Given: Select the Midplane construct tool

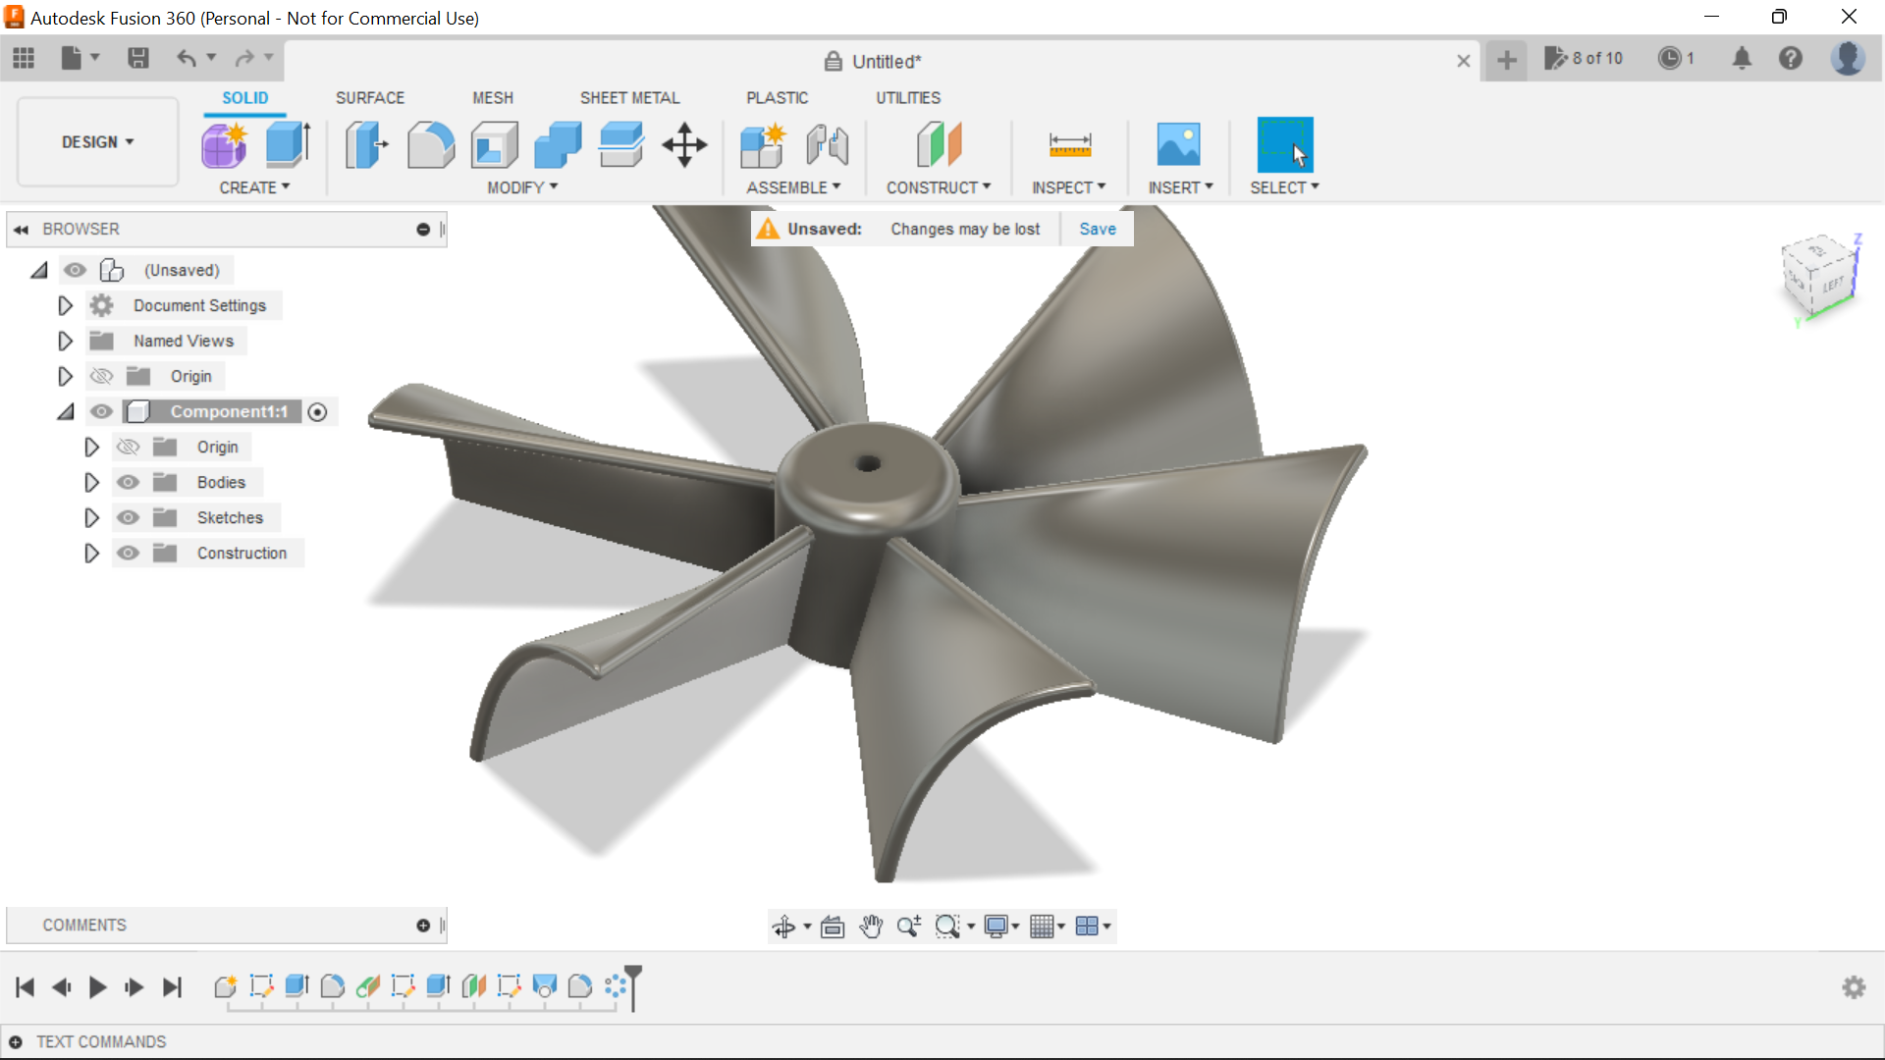Looking at the screenshot, I should click(939, 145).
